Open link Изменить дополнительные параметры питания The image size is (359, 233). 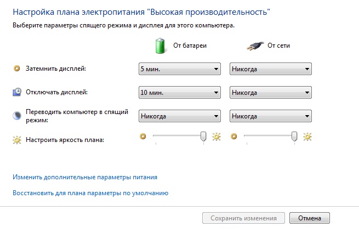pyautogui.click(x=85, y=177)
